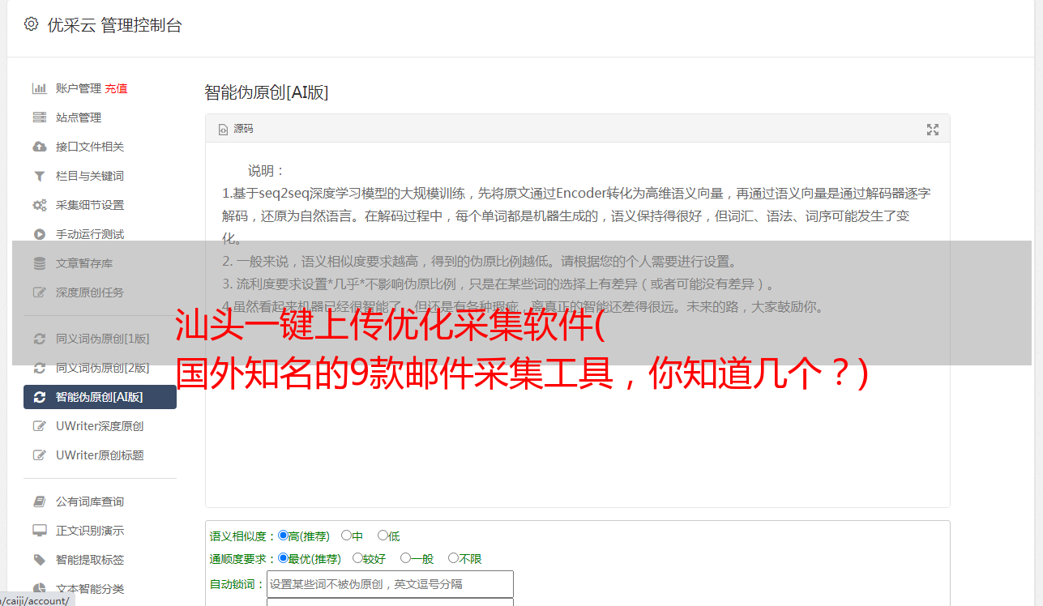Click the gear icon beside 优采云 管理控制台
The height and width of the screenshot is (606, 1043).
[x=31, y=24]
